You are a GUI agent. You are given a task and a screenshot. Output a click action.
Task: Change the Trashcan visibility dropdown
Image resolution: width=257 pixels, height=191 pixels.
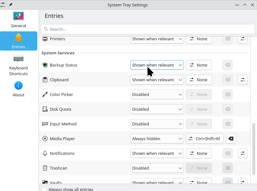coord(157,168)
